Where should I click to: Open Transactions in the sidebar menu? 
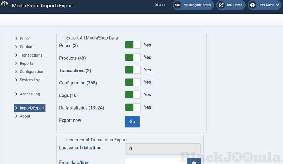[x=31, y=55]
